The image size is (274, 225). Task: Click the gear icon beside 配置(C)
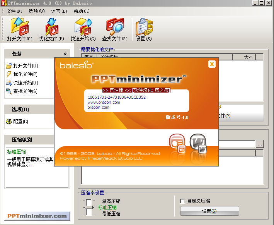tap(9, 122)
